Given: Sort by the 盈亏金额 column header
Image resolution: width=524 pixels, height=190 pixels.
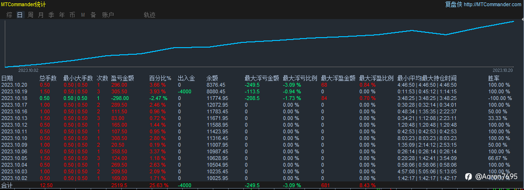Looking at the screenshot, I should point(123,78).
